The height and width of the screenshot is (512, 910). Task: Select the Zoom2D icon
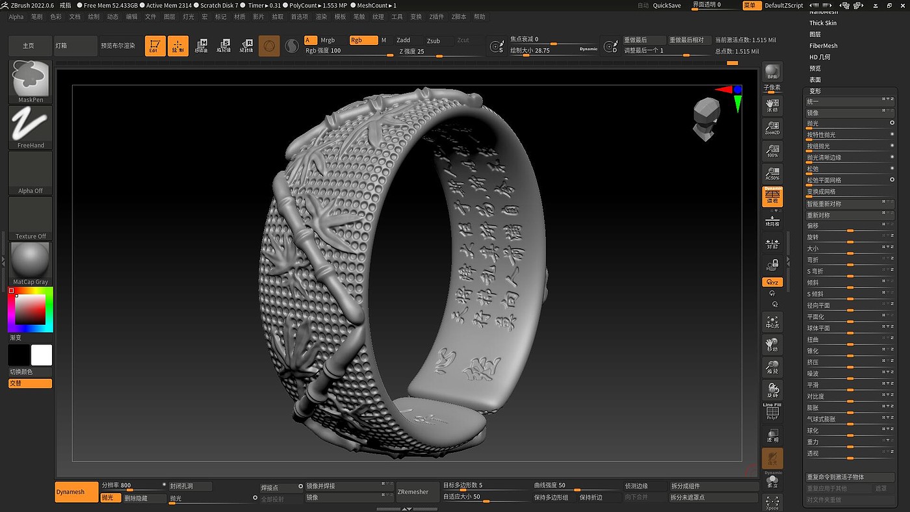pyautogui.click(x=772, y=127)
